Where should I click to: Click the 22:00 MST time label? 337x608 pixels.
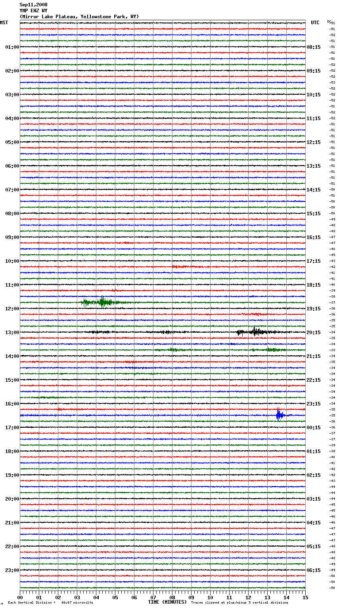[x=12, y=547]
